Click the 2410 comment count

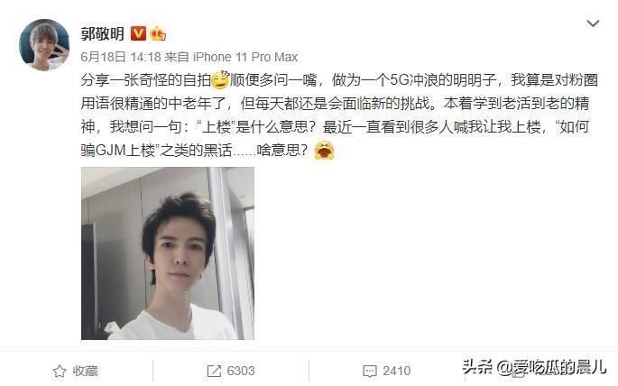click(396, 371)
